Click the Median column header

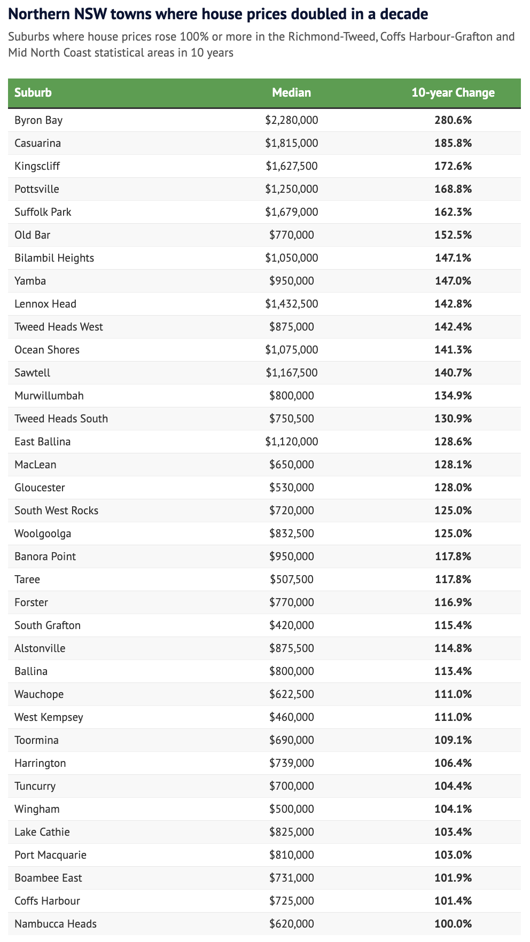pyautogui.click(x=291, y=93)
